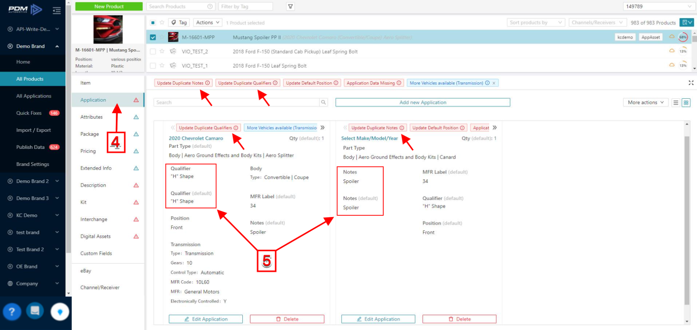Viewport: 697px width, 330px height.
Task: Open the Actions dropdown
Action: click(208, 23)
